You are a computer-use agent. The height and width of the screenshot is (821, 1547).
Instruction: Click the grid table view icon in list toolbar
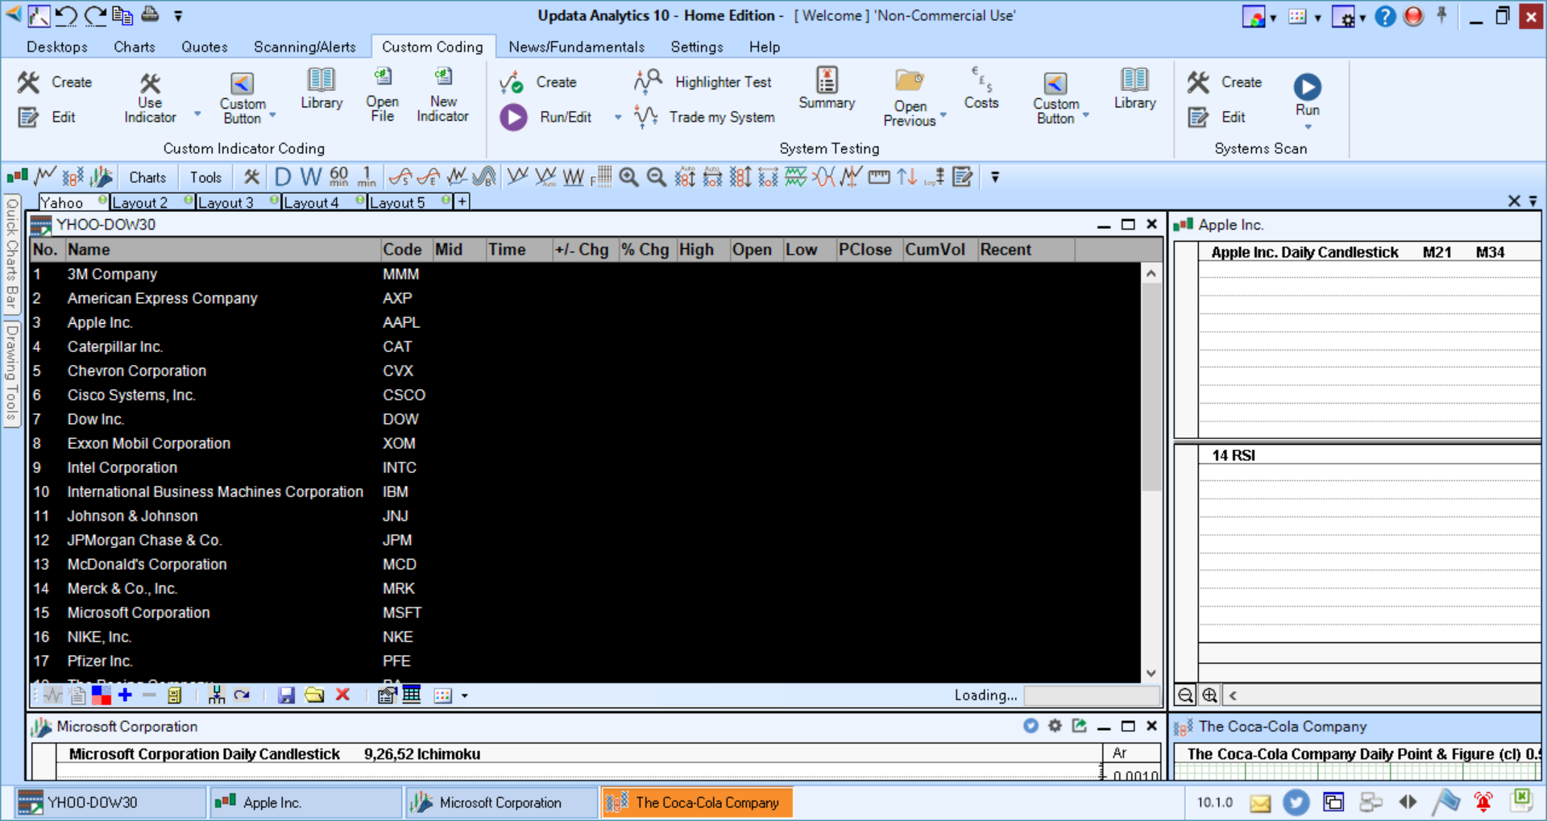412,695
